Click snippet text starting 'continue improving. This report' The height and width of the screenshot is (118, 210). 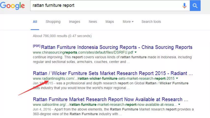112,59
